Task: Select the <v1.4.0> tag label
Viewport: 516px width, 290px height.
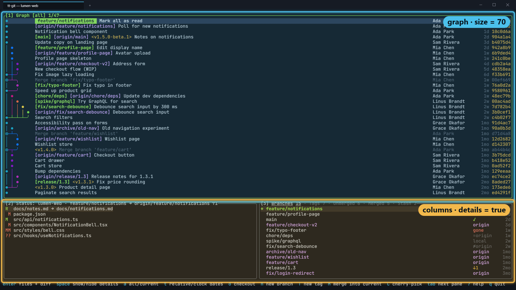Action: [x=46, y=150]
